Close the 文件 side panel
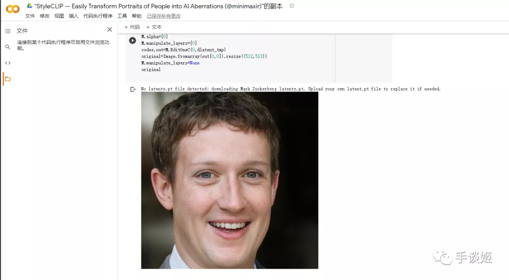This screenshot has width=509, height=280. 110,30
